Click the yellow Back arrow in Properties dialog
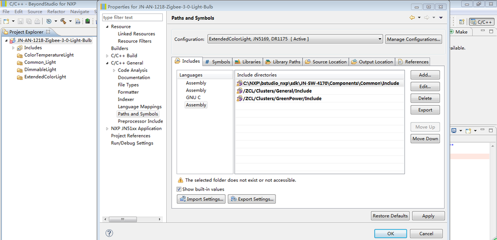497x240 pixels. pyautogui.click(x=412, y=18)
